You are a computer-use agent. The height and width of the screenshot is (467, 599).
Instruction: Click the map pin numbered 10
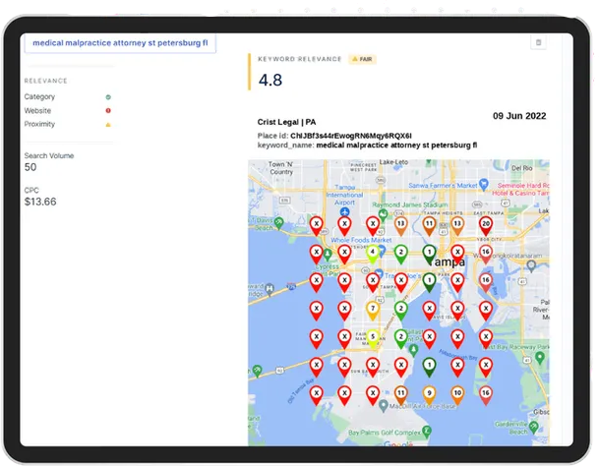(457, 395)
